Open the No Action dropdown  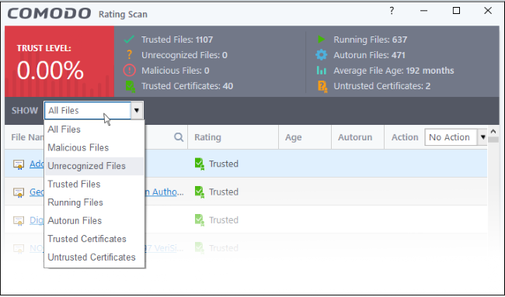click(x=482, y=137)
